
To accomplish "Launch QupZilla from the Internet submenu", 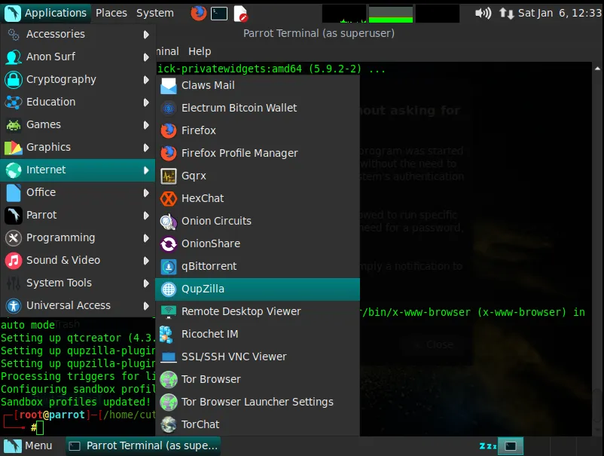I will click(258, 289).
